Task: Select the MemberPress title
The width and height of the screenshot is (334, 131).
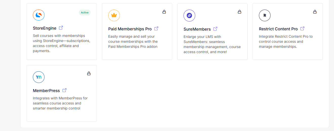Action: 46,91
